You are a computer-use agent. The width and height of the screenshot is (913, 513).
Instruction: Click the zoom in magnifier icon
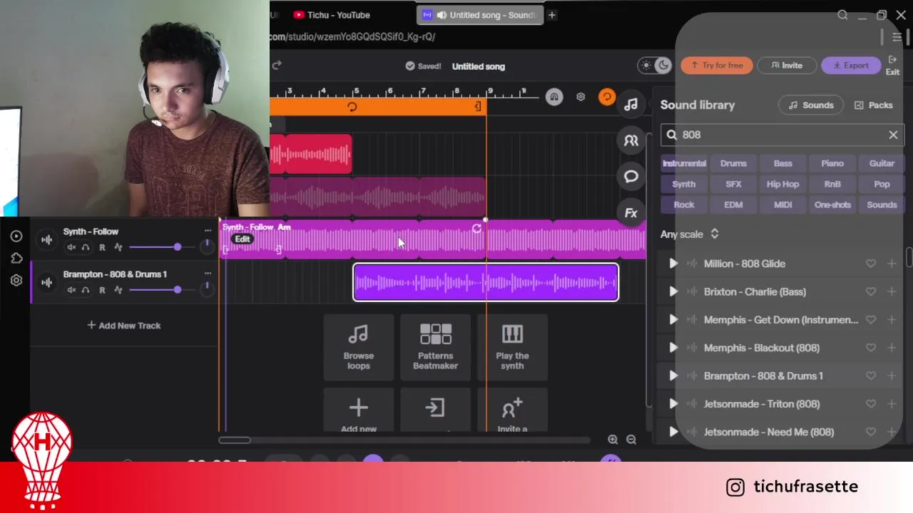[613, 440]
